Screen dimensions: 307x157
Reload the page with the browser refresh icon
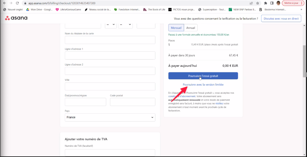tap(18, 3)
